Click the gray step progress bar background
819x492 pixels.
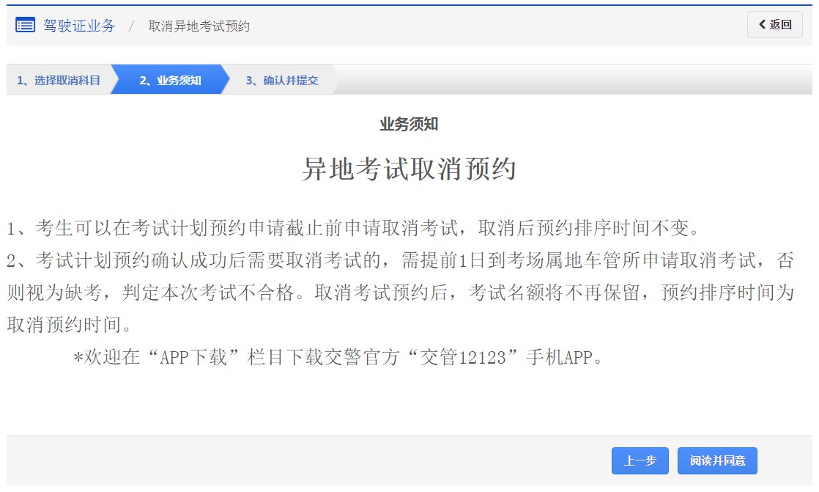click(549, 80)
